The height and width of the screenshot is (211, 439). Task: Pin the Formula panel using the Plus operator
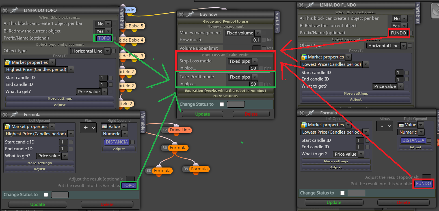(14, 114)
